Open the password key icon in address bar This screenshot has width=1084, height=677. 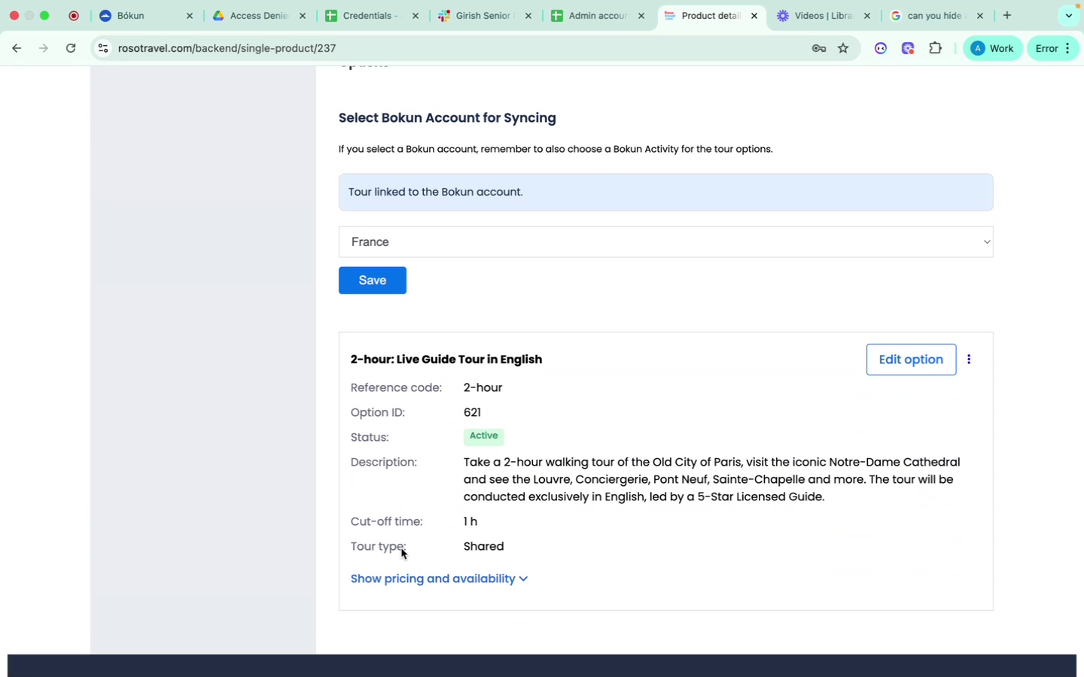click(819, 48)
